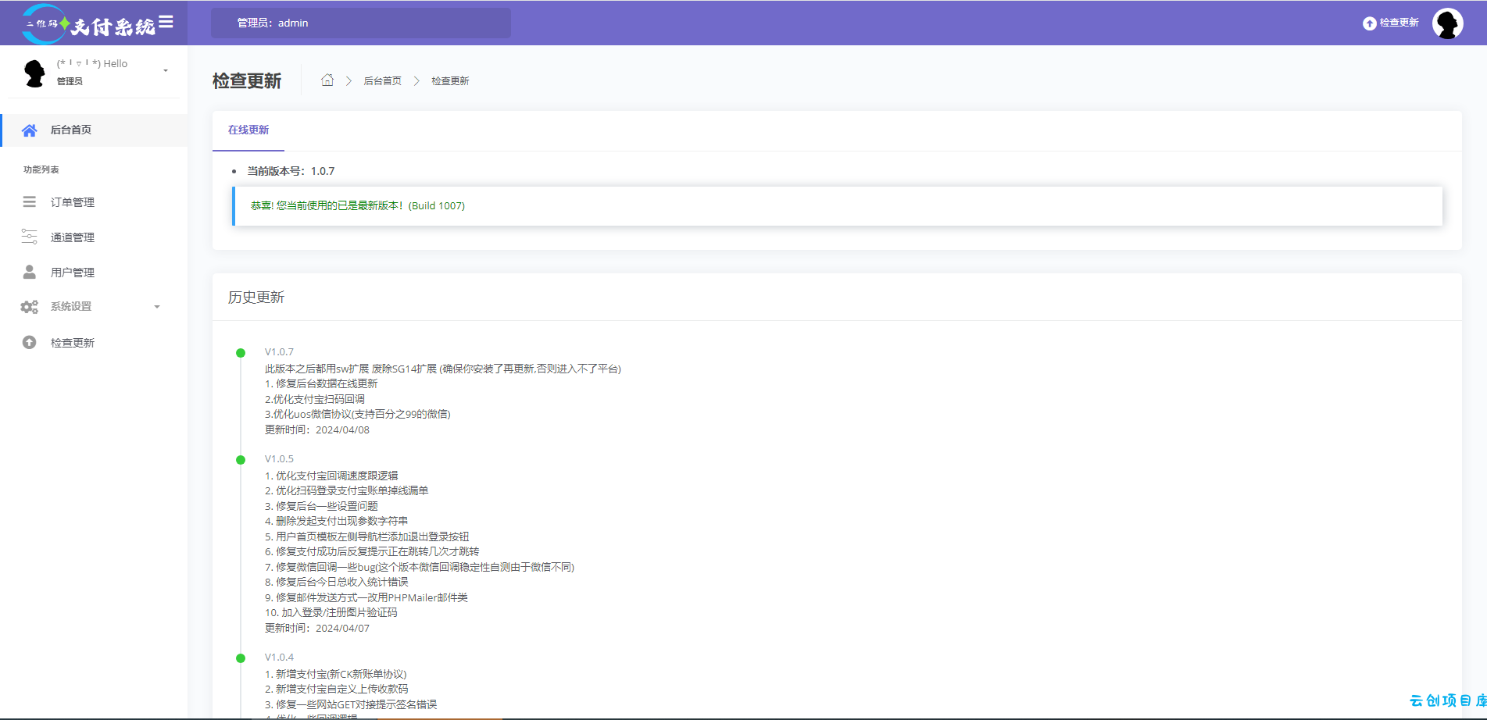
Task: Click the green V1.0.5 timeline dot
Action: coord(241,460)
